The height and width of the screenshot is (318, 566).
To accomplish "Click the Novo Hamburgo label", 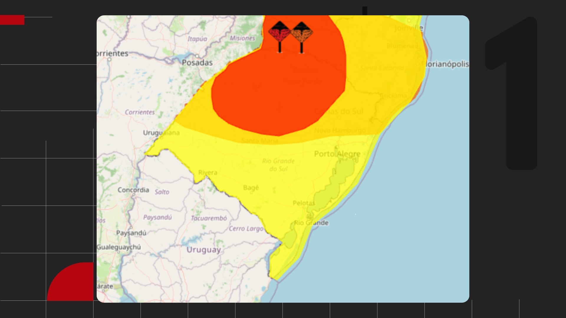I will point(340,130).
